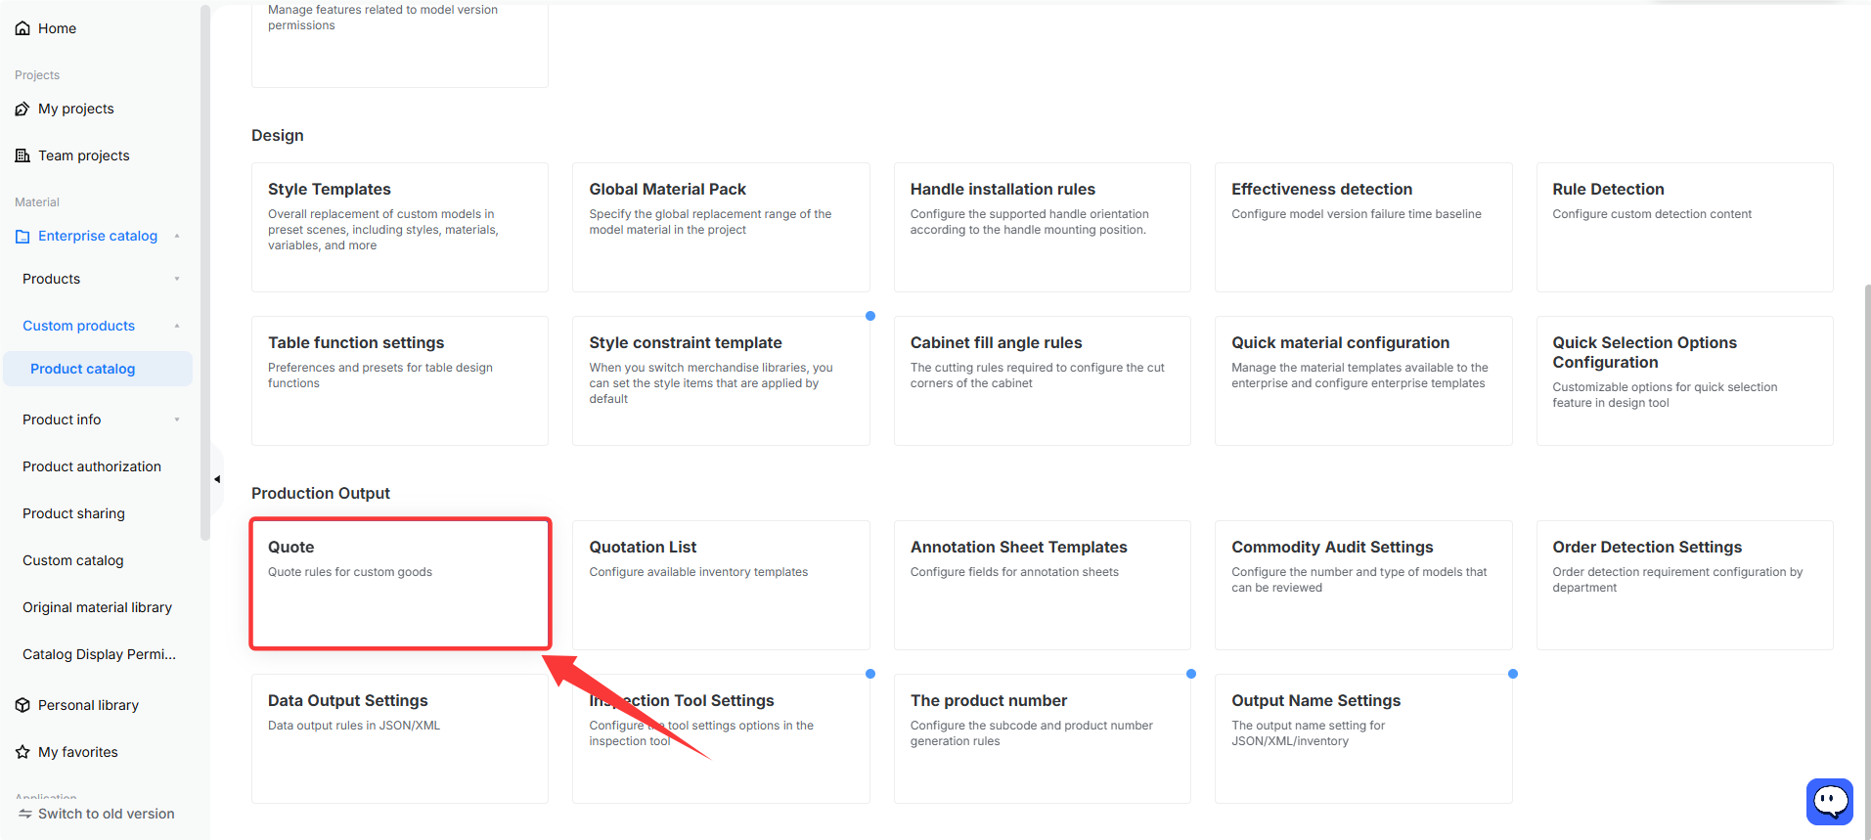The height and width of the screenshot is (840, 1871).
Task: Click the My projects icon
Action: tap(22, 109)
